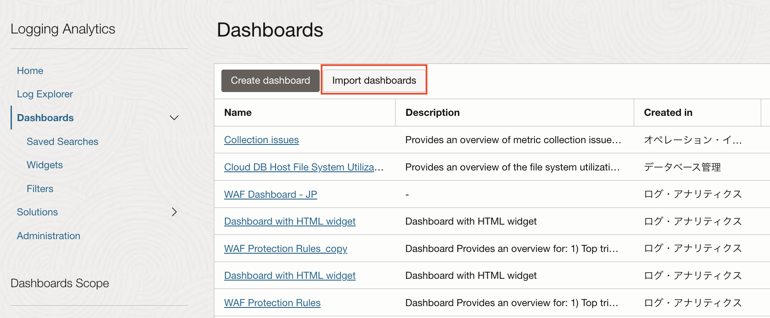Viewport: 770px width, 318px height.
Task: Open the original WAF Protection Rules dashboard
Action: pos(272,303)
